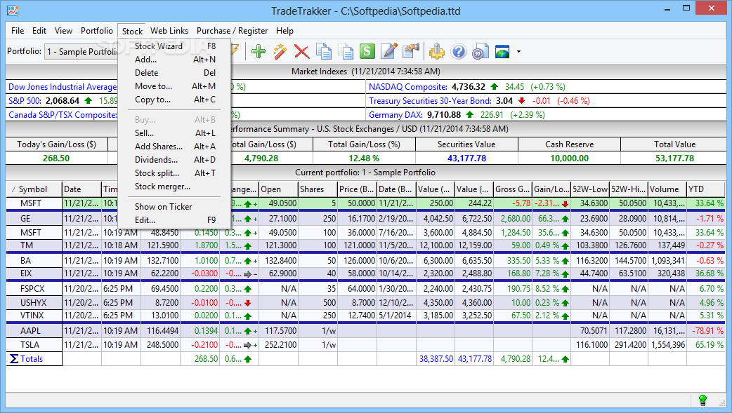This screenshot has height=413, width=732.
Task: Select the FSPCX row symbol cell
Action: coord(34,289)
